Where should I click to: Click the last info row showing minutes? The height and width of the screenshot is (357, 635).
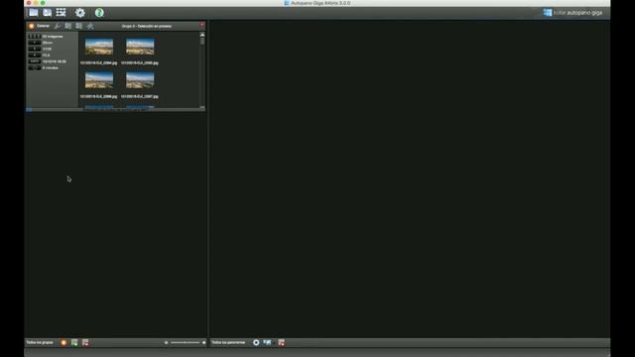point(44,68)
